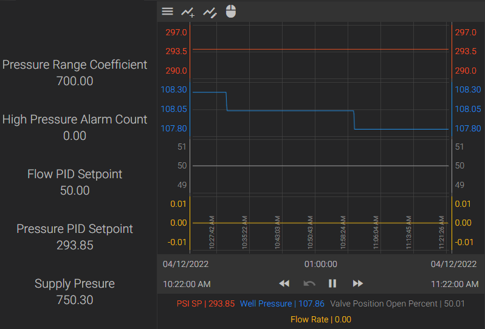Click the Pressure PID Setpoint value 293.85
Image resolution: width=485 pixels, height=329 pixels.
click(75, 246)
